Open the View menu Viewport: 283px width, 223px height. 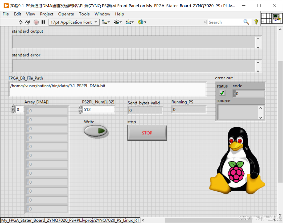click(31, 14)
